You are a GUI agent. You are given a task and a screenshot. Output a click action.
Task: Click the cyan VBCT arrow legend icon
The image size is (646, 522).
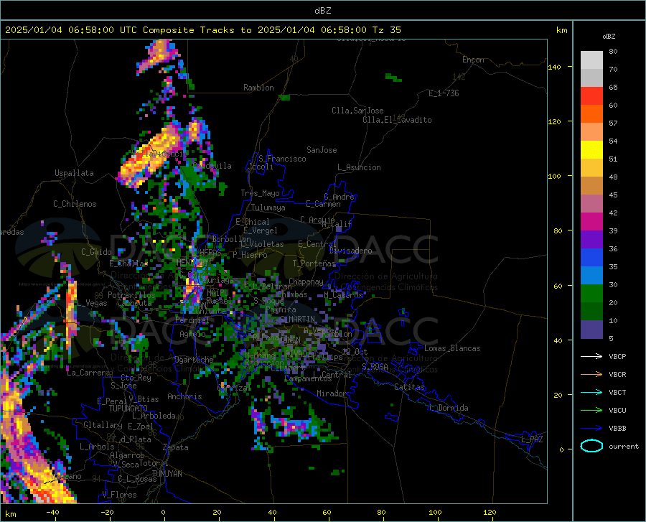(x=591, y=392)
